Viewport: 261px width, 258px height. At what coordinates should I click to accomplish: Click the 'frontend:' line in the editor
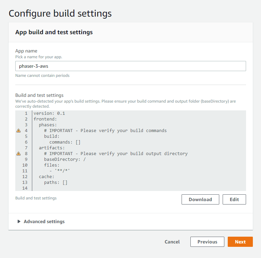tap(45, 119)
